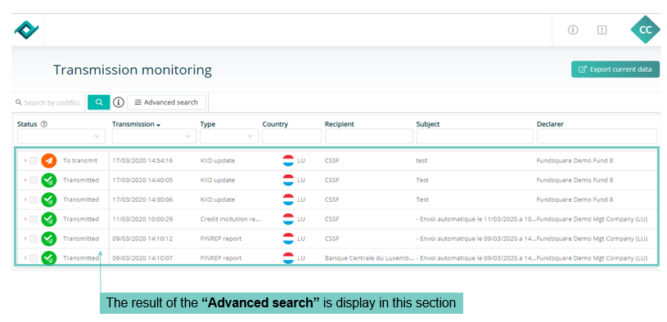Click green Transmitted icon for 14:40:05 row

pyautogui.click(x=49, y=180)
